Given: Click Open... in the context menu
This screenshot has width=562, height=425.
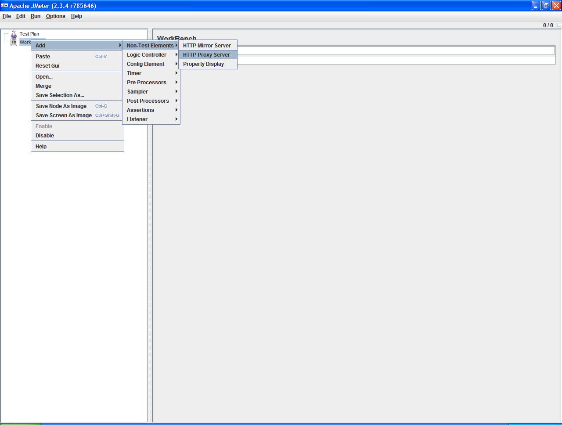Looking at the screenshot, I should [x=77, y=77].
